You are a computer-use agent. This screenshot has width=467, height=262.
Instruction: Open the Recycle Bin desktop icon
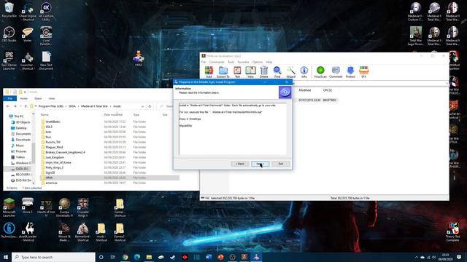pyautogui.click(x=9, y=9)
